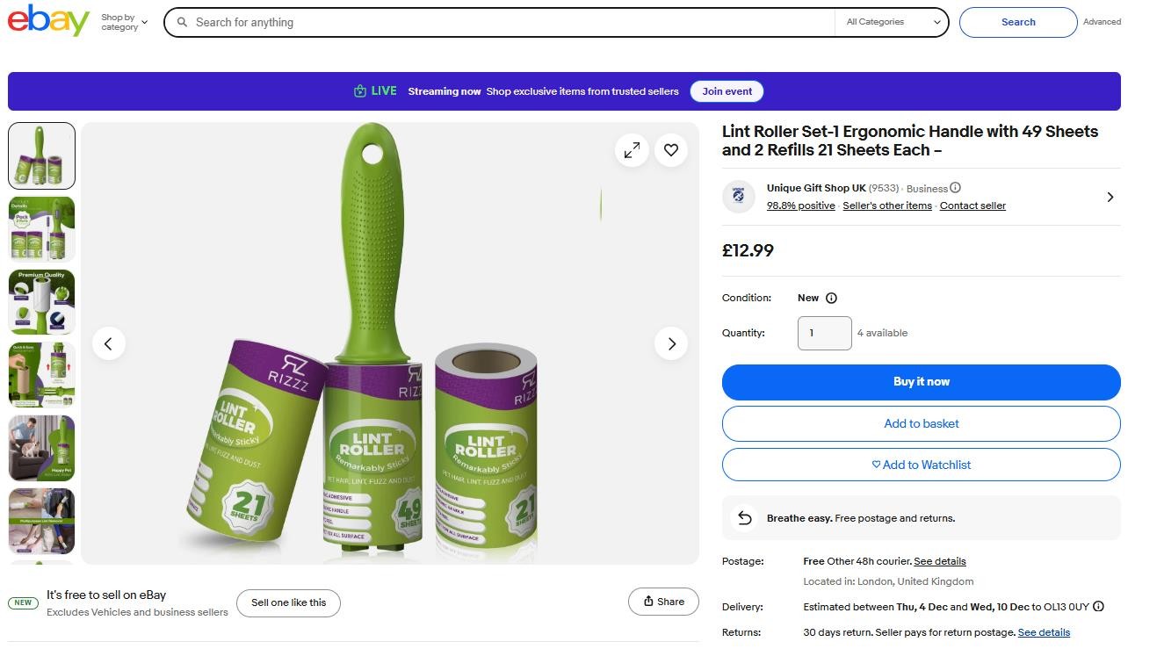Click Add to basket
Screen dimensions: 1164x649
point(921,423)
